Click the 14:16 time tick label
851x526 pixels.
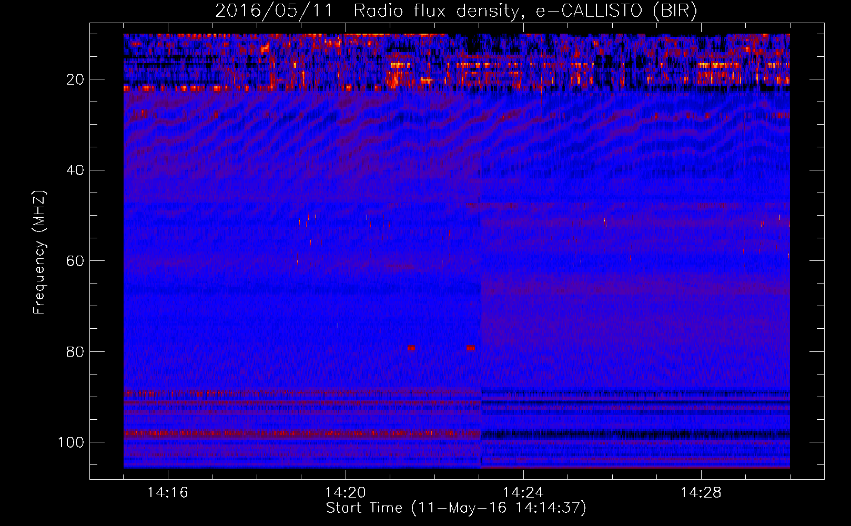pos(168,493)
